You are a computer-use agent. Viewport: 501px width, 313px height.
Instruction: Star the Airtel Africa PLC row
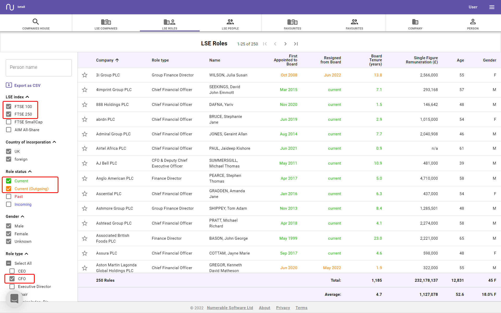pyautogui.click(x=85, y=148)
